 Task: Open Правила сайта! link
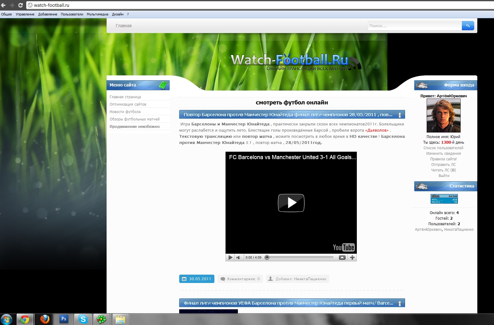[443, 159]
